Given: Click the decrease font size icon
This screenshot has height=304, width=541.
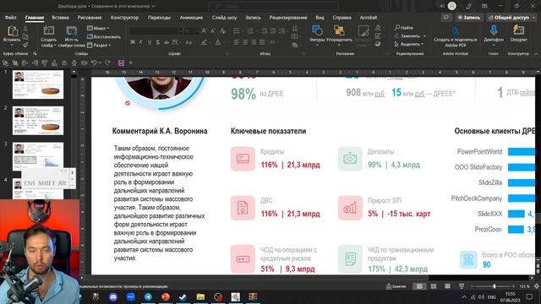Looking at the screenshot, I should (213, 31).
